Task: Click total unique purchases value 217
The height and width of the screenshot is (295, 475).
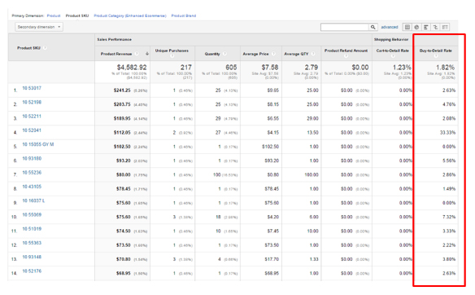Action: [186, 67]
